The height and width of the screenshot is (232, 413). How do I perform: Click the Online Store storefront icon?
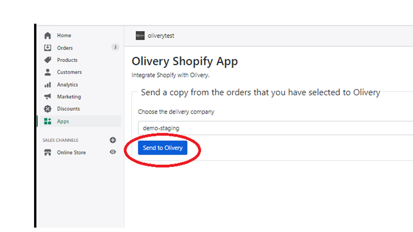coord(47,152)
